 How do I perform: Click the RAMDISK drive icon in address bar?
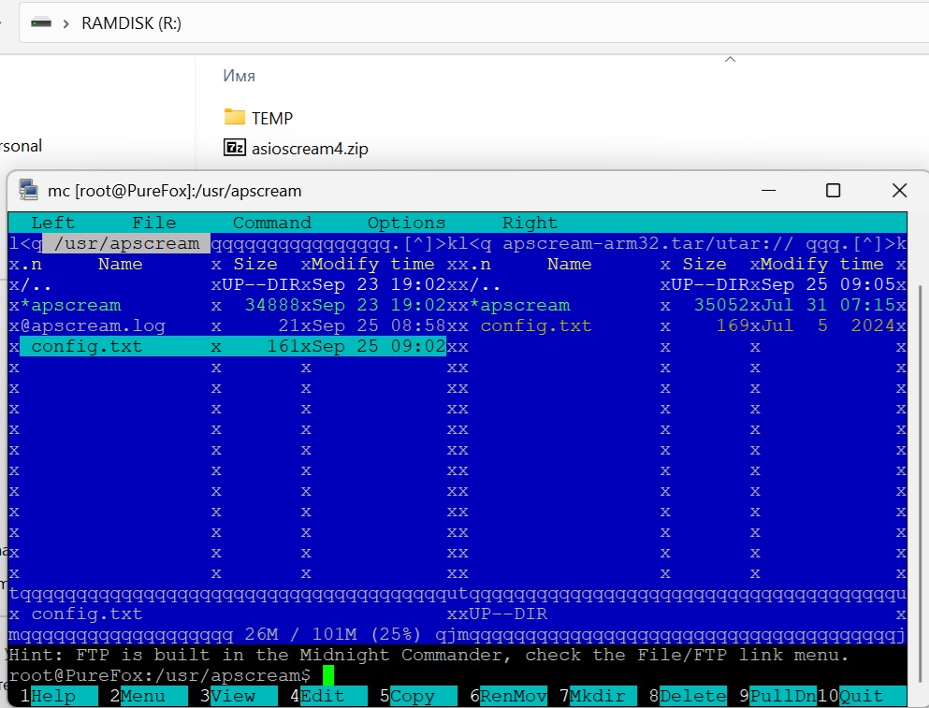pyautogui.click(x=41, y=23)
